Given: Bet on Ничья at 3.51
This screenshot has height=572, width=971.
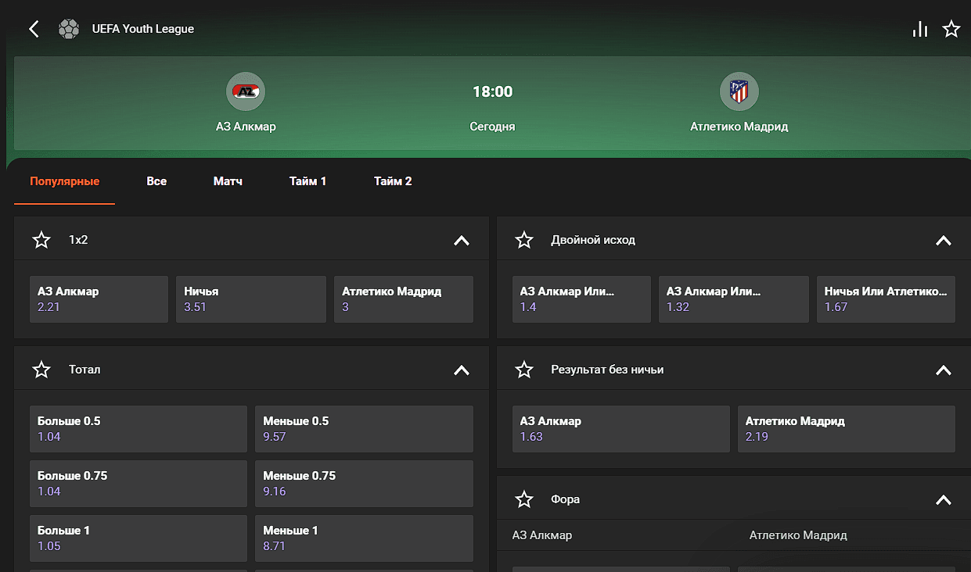Looking at the screenshot, I should coord(251,299).
